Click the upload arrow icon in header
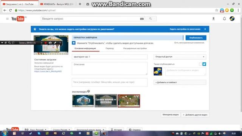The width and height of the screenshot is (242, 136). [x=213, y=19]
